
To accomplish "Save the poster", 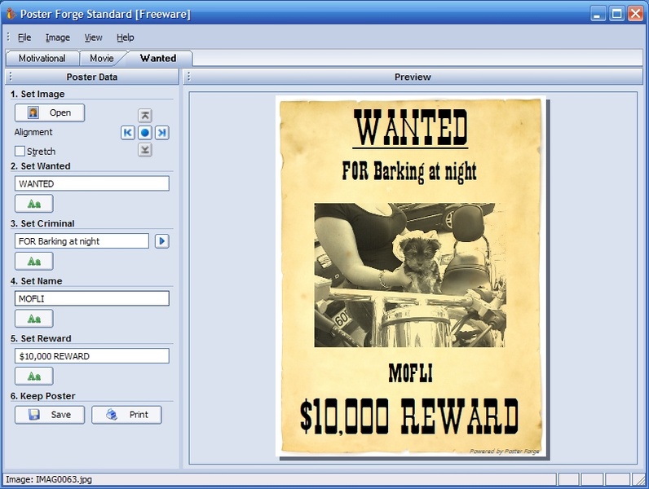I will coord(50,415).
